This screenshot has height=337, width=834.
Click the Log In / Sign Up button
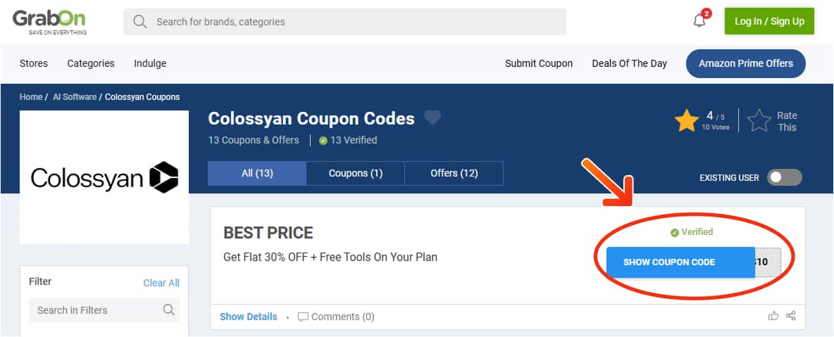(769, 21)
